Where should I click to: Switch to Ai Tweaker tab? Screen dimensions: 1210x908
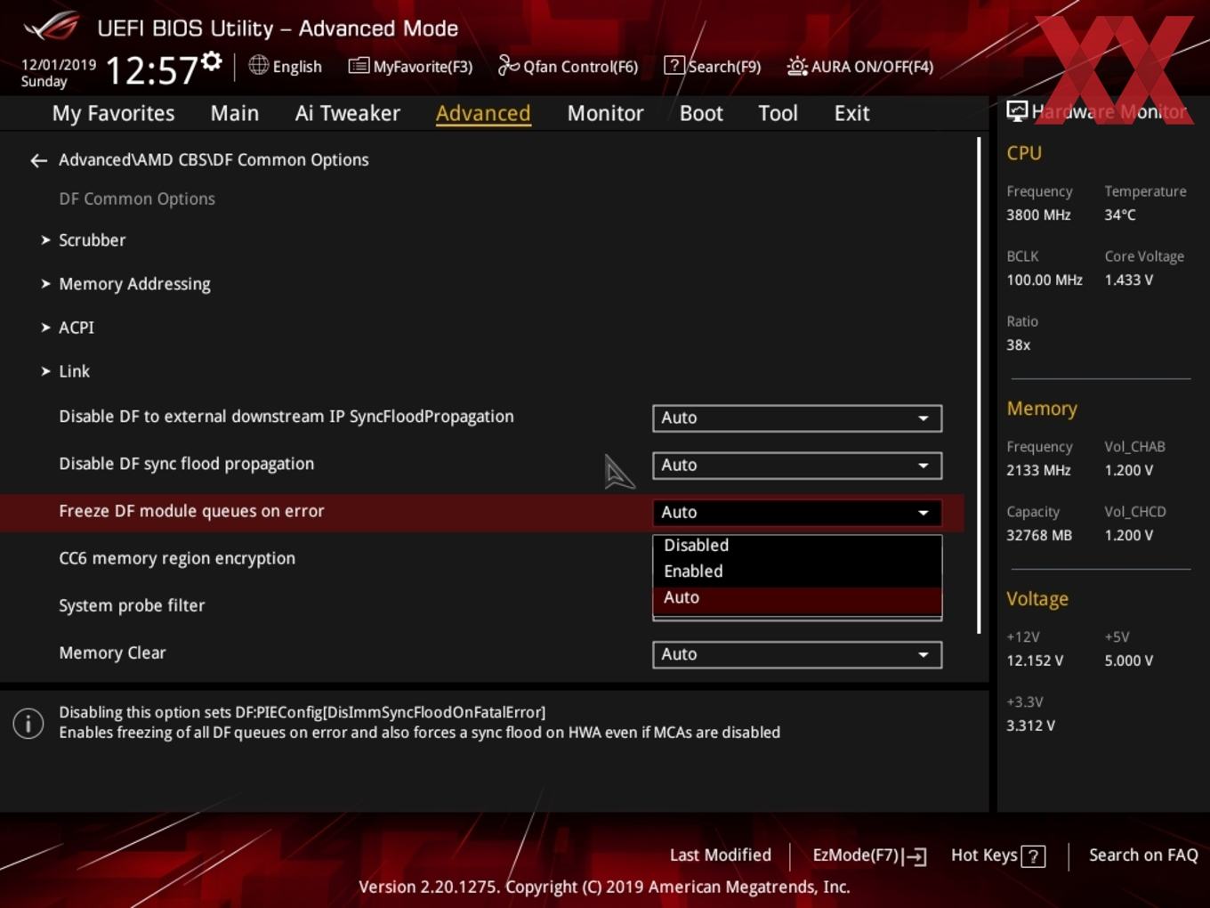(348, 113)
